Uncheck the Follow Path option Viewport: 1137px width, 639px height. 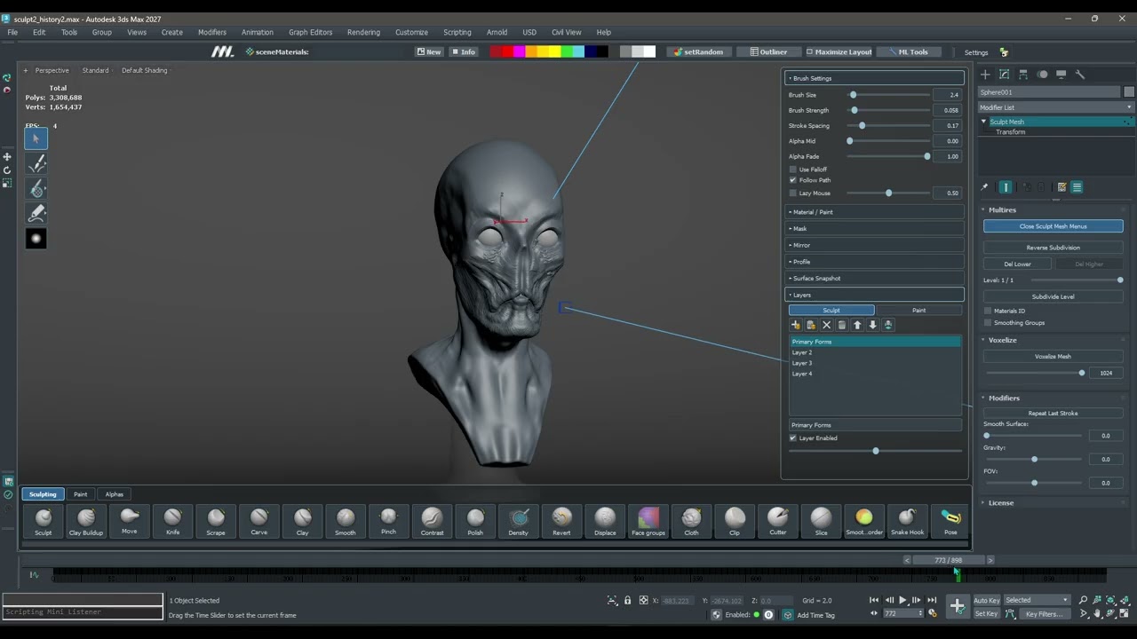click(x=793, y=180)
